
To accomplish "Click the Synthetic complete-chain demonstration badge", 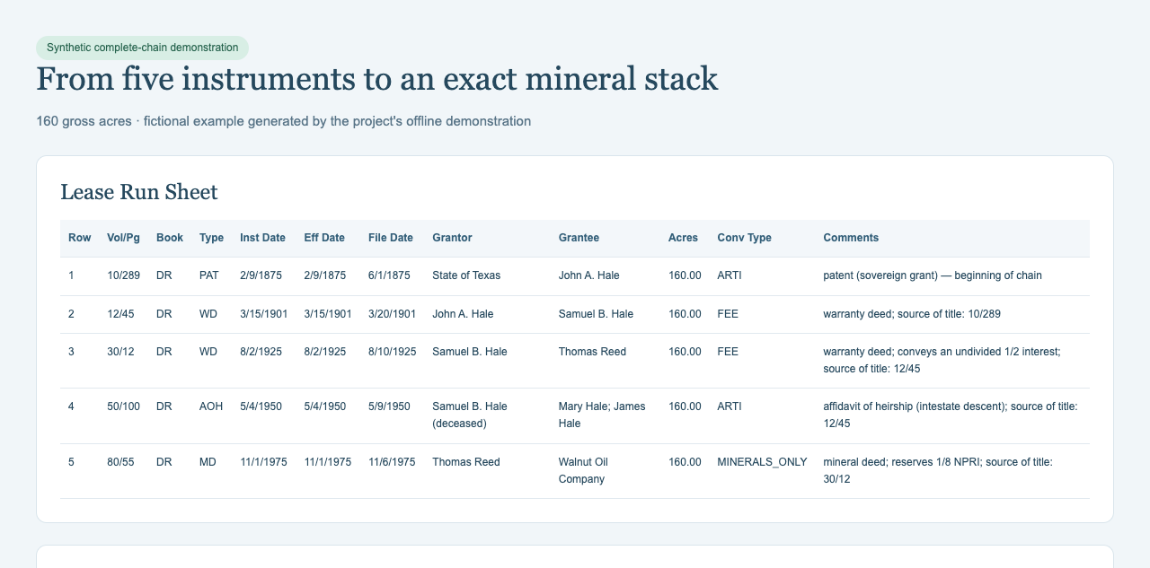I will pyautogui.click(x=142, y=48).
